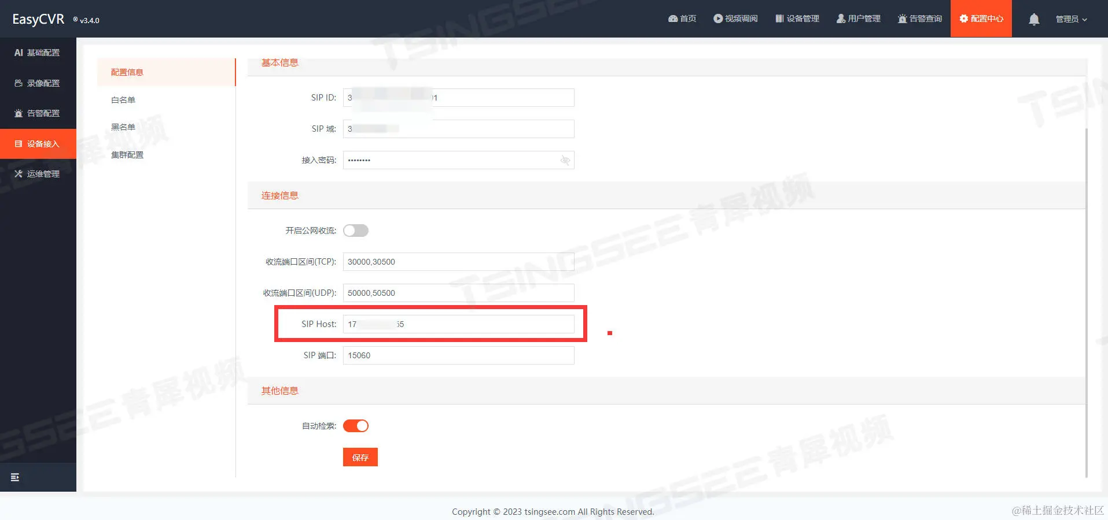This screenshot has height=520, width=1108.
Task: Click the dashboard icon next to 首页
Action: pos(673,18)
